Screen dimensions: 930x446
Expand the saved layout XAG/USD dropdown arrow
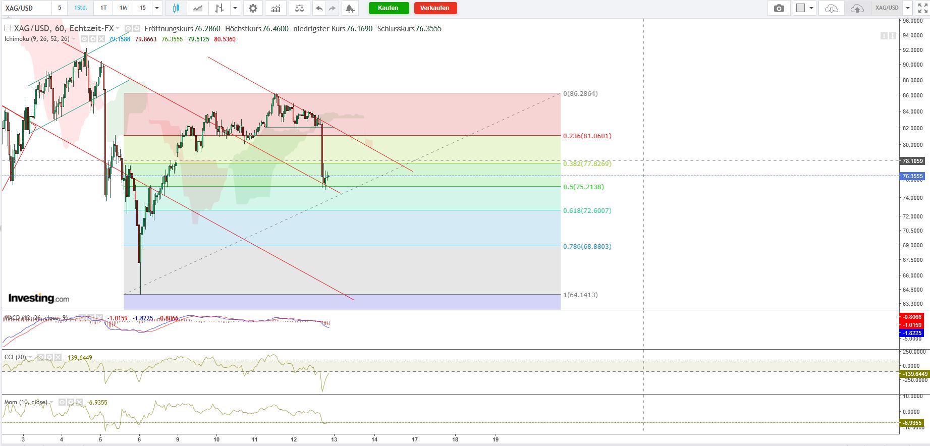(x=908, y=8)
